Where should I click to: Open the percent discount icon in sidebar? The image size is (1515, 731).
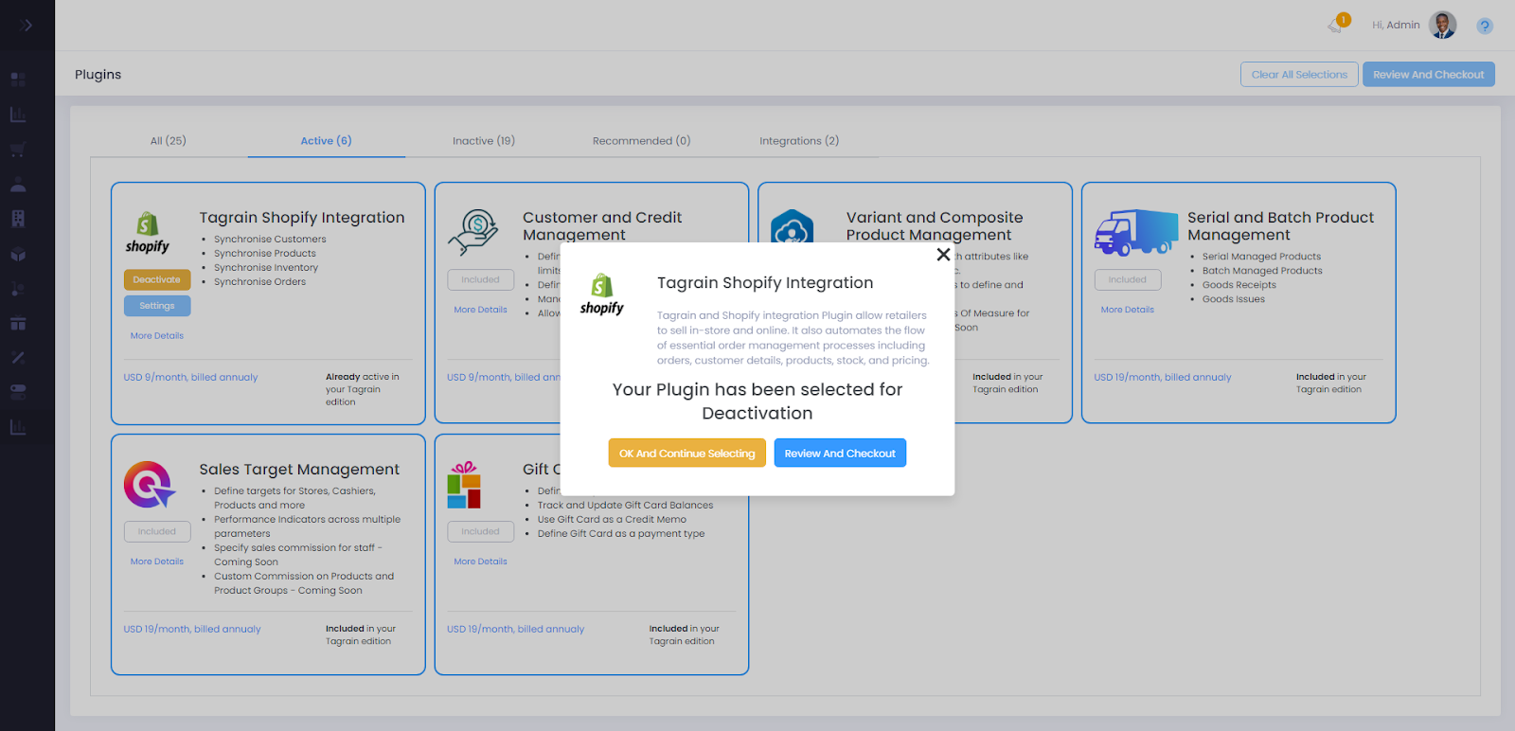(18, 357)
